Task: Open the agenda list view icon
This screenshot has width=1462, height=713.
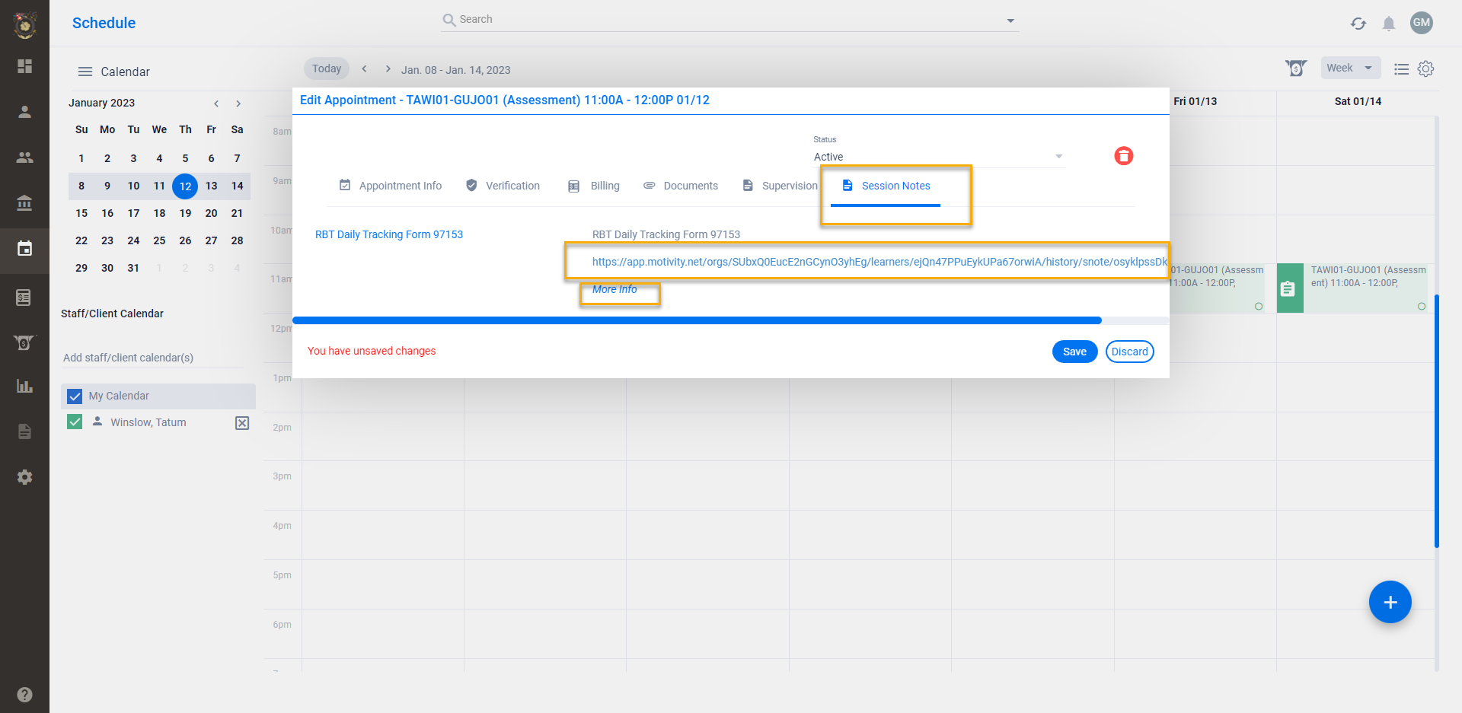Action: tap(1401, 68)
